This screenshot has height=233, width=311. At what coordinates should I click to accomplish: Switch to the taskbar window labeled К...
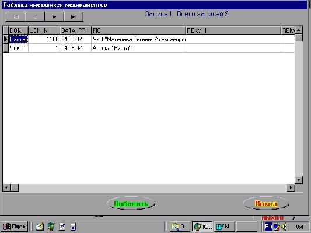tap(202, 227)
